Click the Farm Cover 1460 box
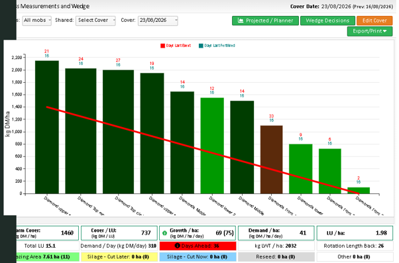 click(47, 233)
